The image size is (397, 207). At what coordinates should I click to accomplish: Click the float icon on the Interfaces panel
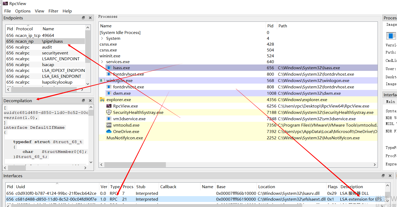tap(383, 175)
